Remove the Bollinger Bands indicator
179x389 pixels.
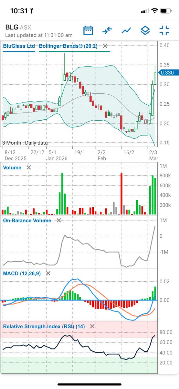point(105,46)
